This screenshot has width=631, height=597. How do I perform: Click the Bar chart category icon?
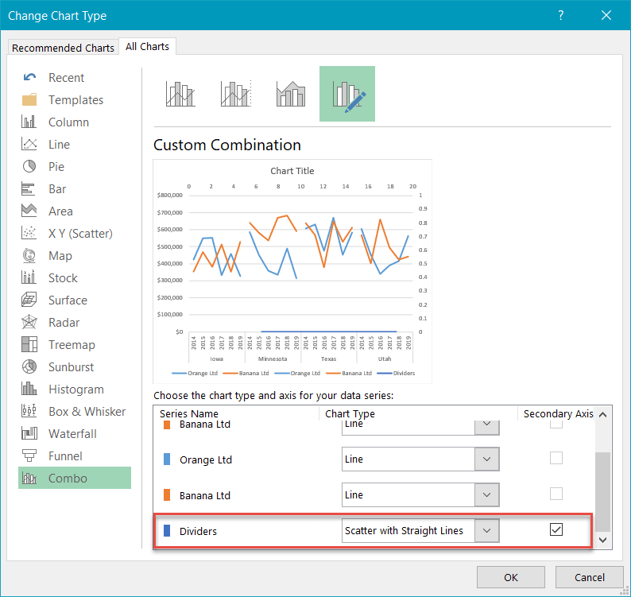click(x=28, y=188)
